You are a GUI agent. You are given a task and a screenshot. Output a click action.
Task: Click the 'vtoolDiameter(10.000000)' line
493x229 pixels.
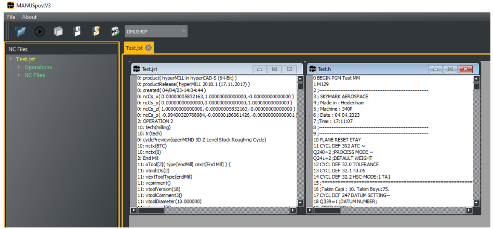pos(169,201)
